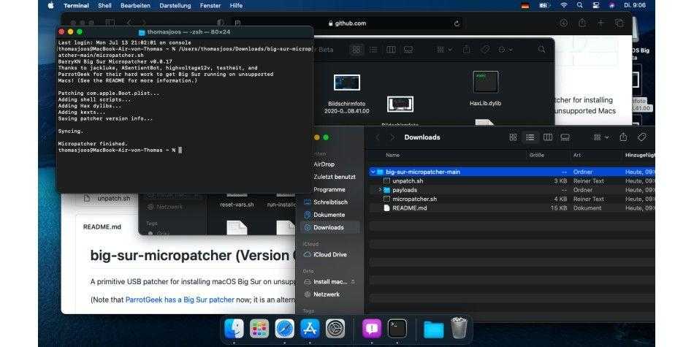This screenshot has width=694, height=347.
Task: Click the Terminal icon in the Dock
Action: click(397, 329)
